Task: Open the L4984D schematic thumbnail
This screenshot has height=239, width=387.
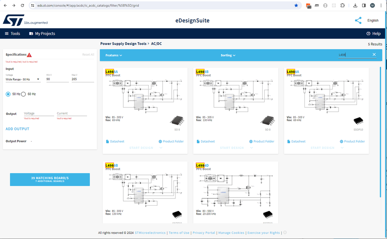Action: click(x=236, y=189)
